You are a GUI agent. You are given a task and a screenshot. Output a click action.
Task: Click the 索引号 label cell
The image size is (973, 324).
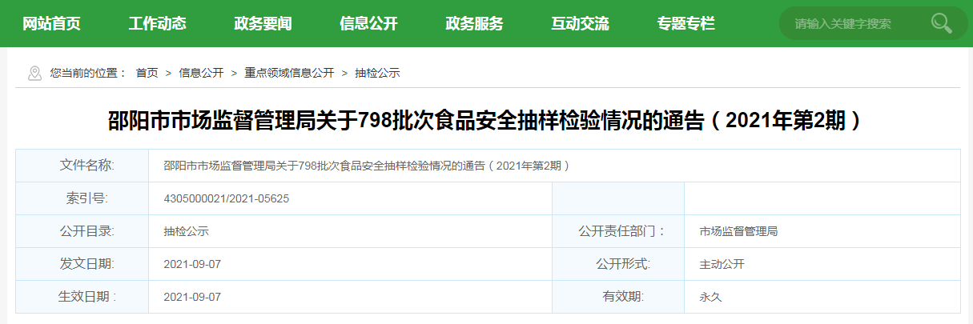point(82,198)
